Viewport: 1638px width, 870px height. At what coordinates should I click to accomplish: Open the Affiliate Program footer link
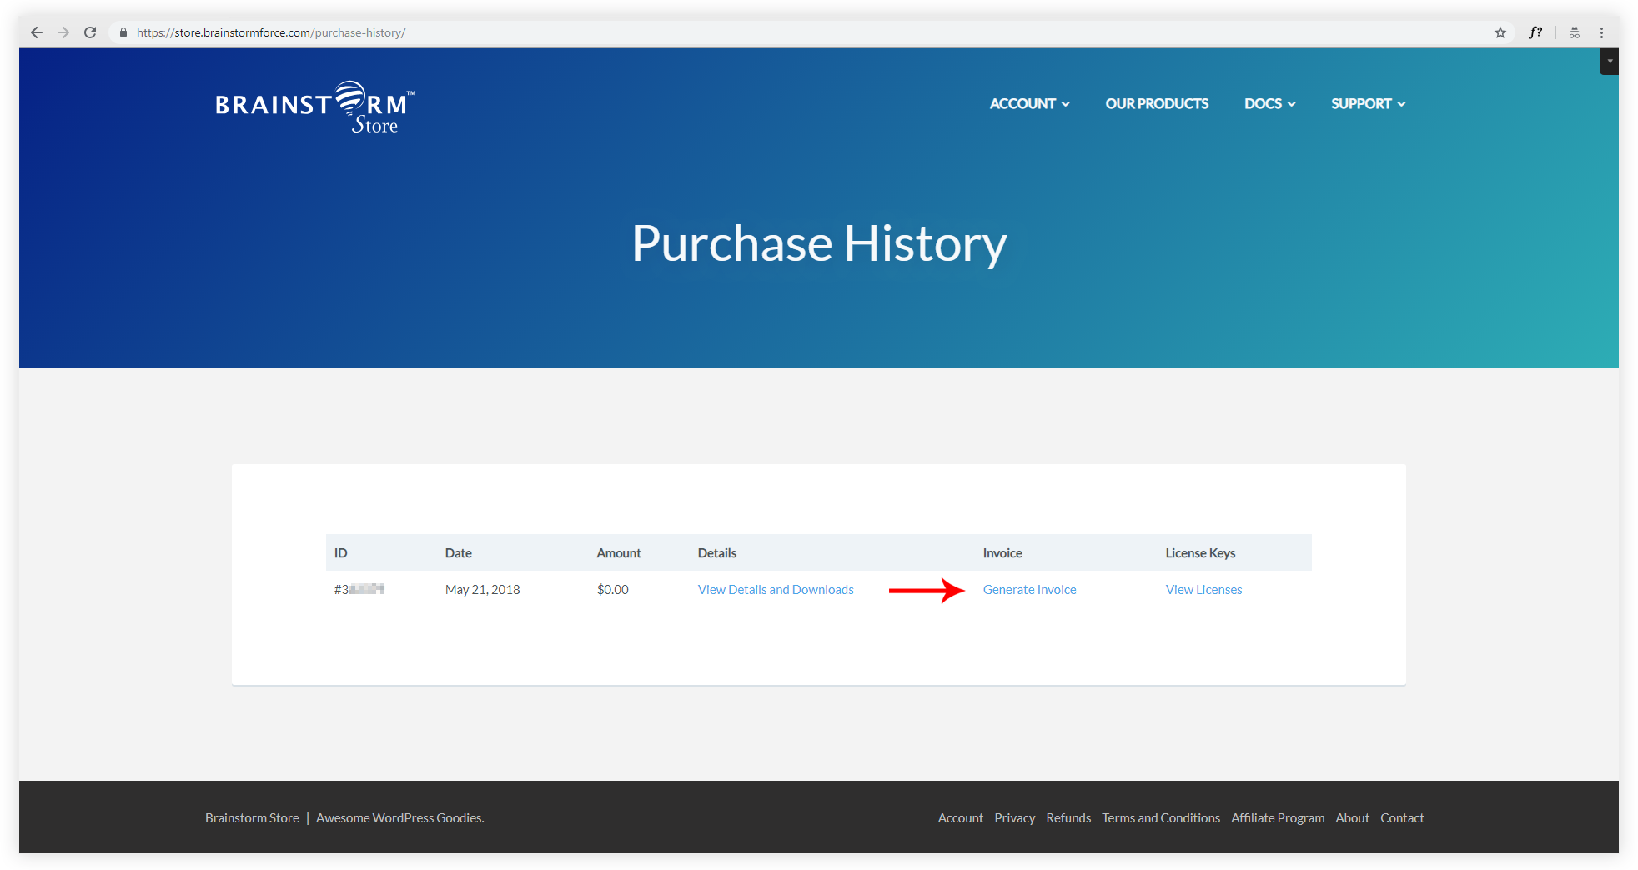1277,817
